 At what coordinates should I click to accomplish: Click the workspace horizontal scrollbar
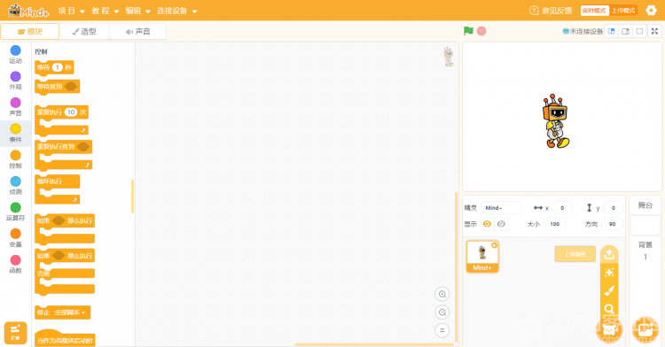pyautogui.click(x=374, y=344)
